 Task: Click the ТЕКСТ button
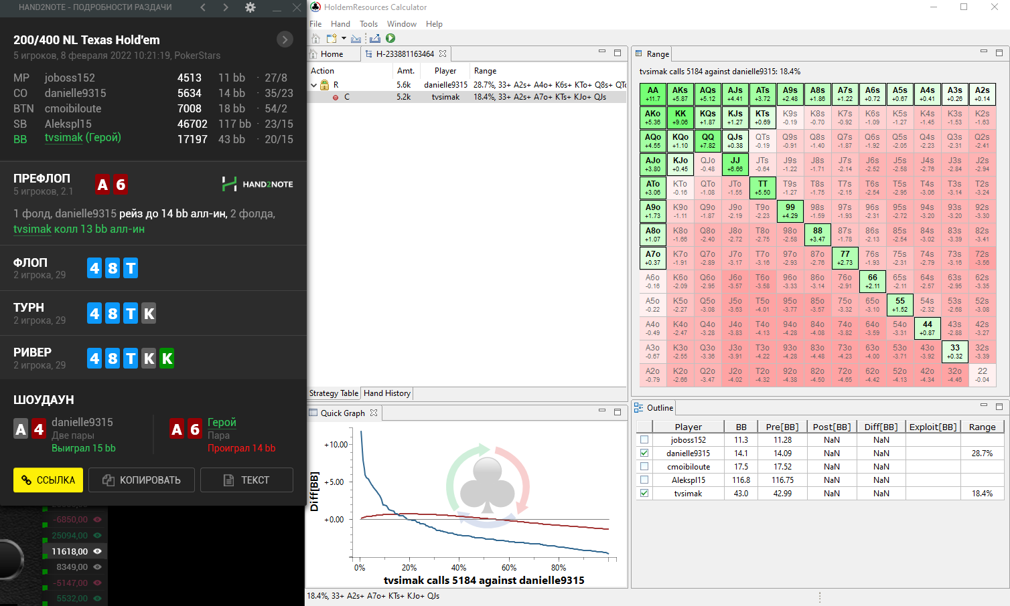(246, 480)
